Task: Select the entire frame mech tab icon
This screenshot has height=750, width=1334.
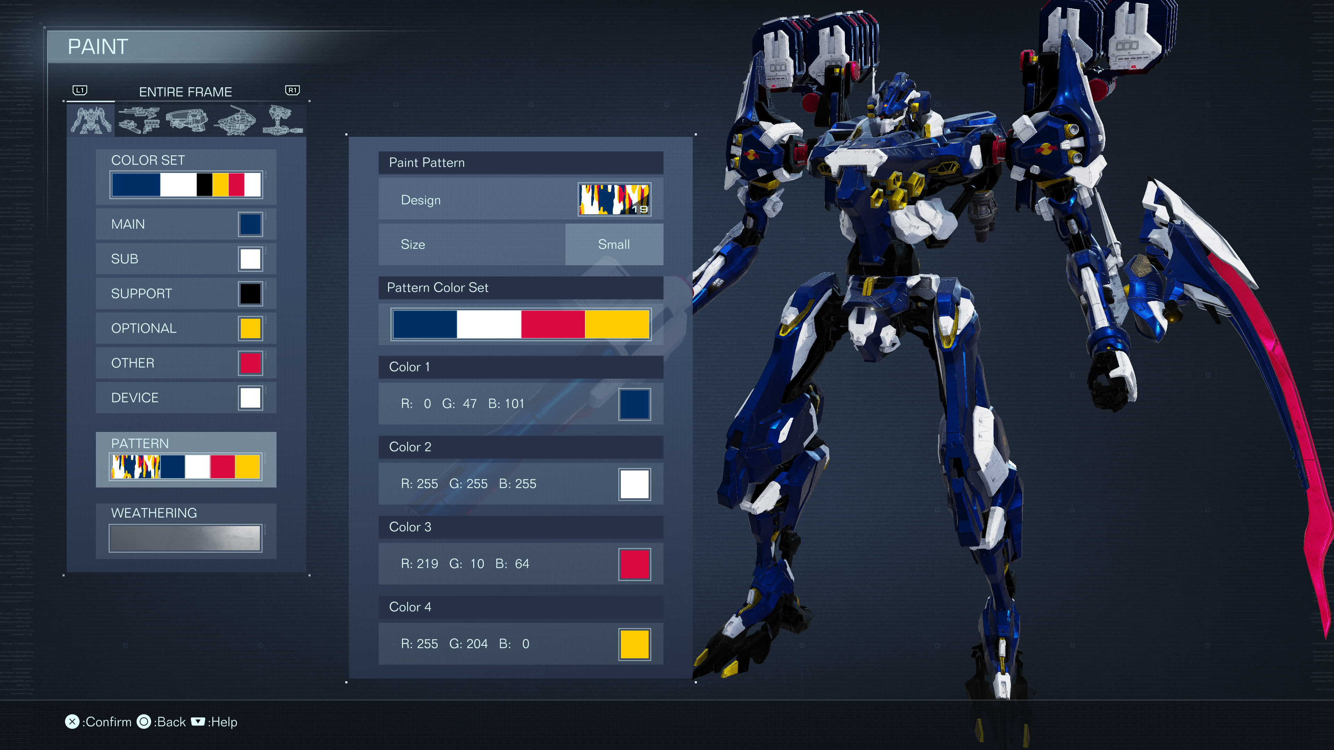Action: click(91, 120)
